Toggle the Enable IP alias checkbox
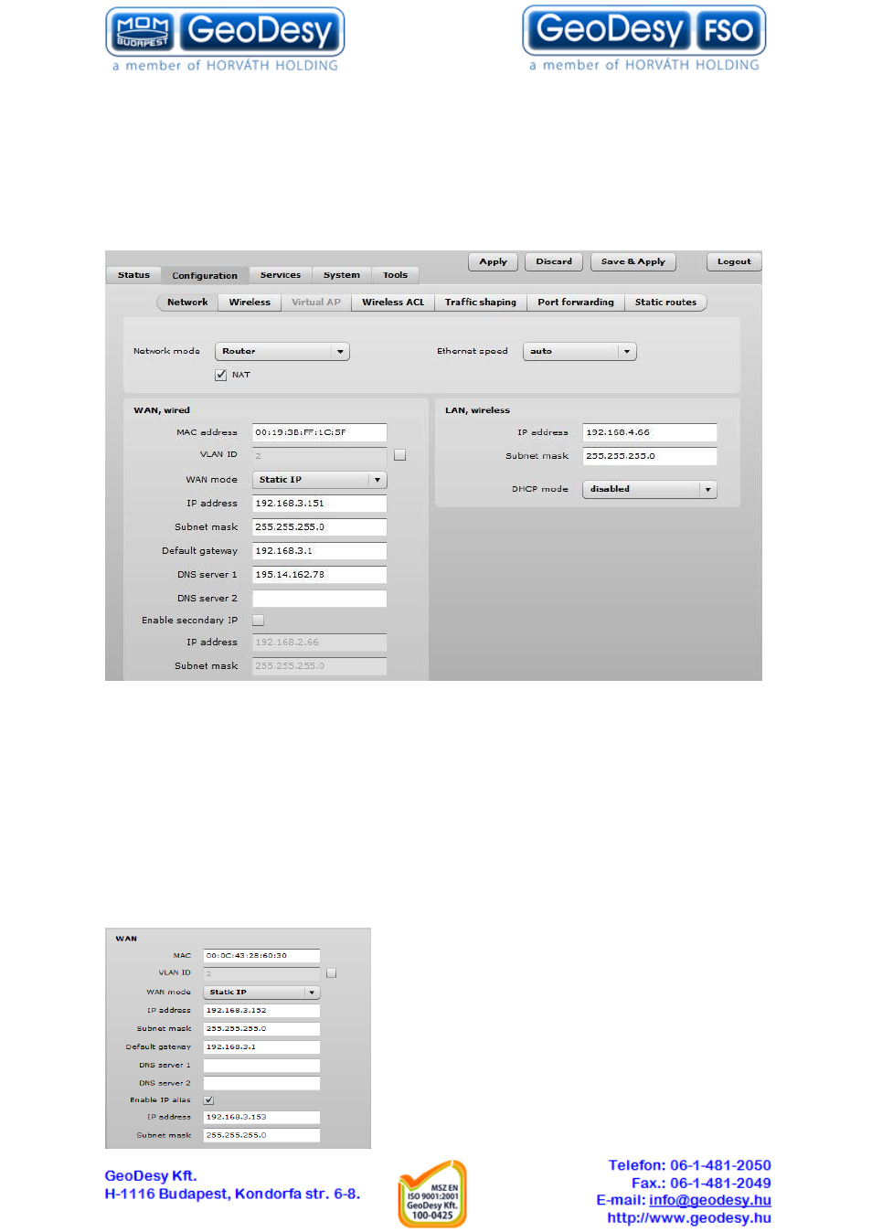 click(x=208, y=1100)
